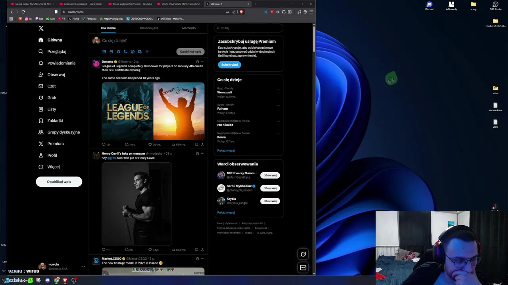508x285 pixels.
Task: Add location tag in composer
Action: point(147,51)
